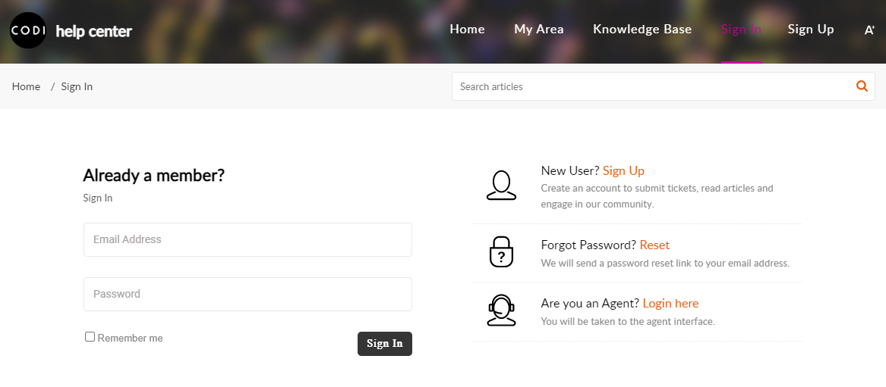This screenshot has width=886, height=387.
Task: Open the My Area menu item
Action: pyautogui.click(x=539, y=30)
